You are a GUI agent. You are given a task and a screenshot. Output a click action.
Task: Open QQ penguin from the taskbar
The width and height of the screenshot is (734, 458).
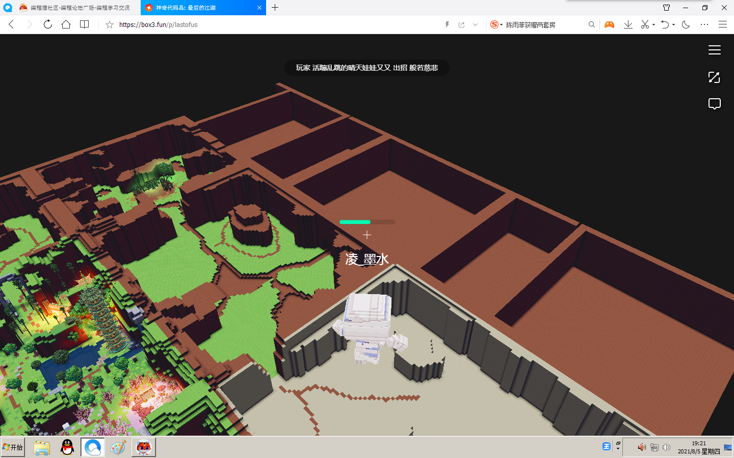point(67,447)
